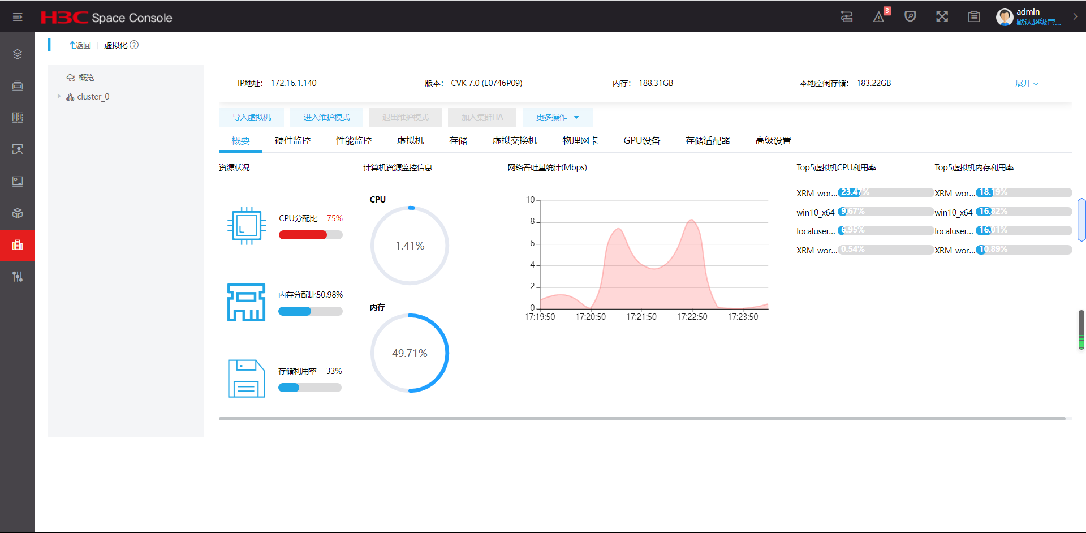Click the 进入维护模式 button

(326, 117)
